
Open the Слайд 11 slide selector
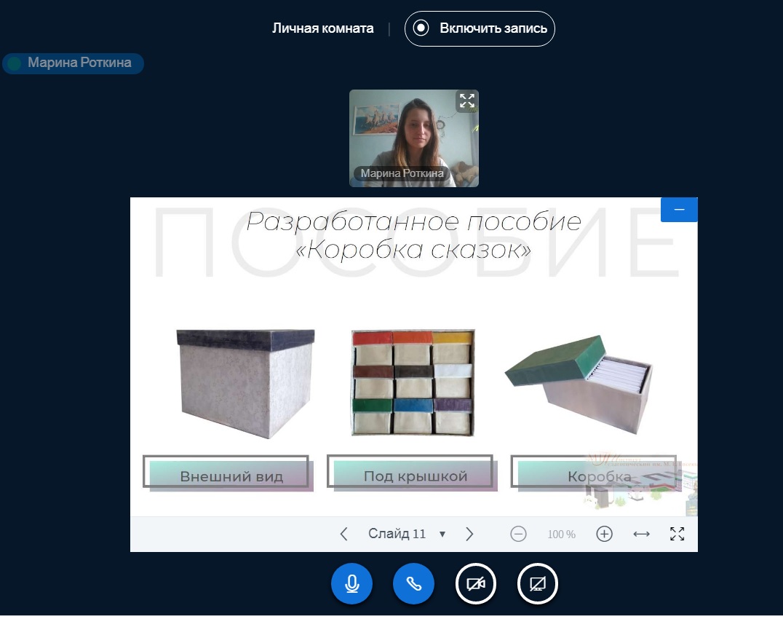407,535
